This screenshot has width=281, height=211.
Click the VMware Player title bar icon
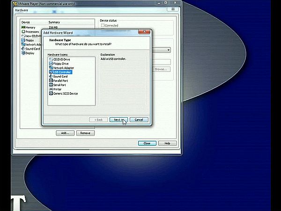tap(15, 3)
